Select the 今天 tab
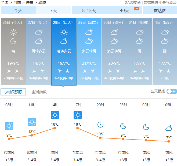The image size is (177, 166). (x=18, y=10)
